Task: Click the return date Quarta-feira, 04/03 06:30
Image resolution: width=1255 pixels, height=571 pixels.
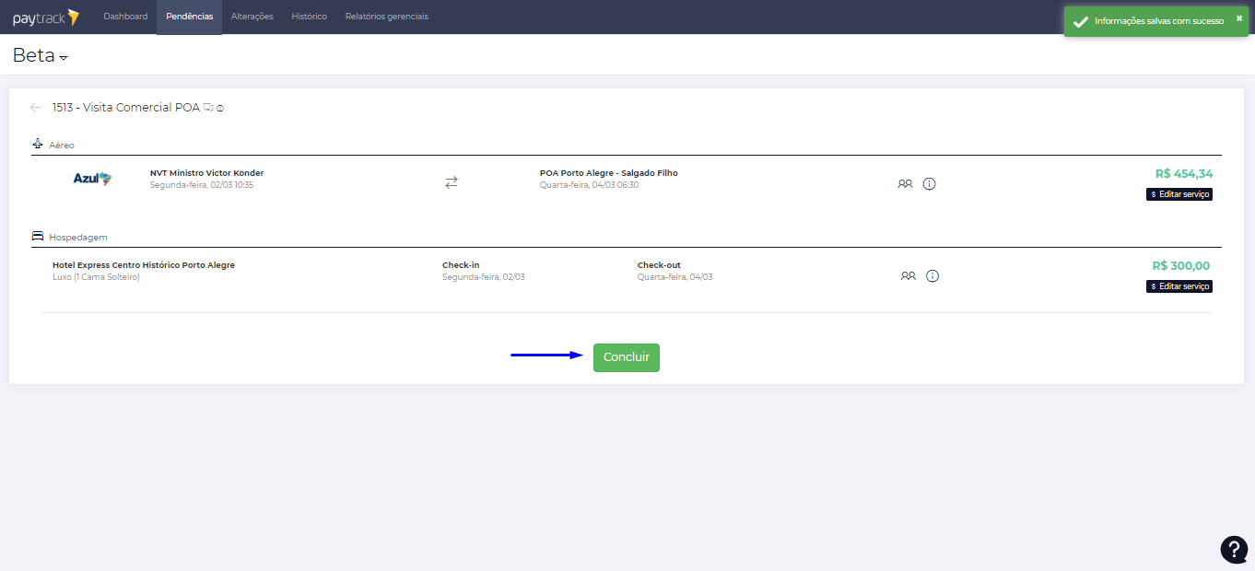Action: 589,185
